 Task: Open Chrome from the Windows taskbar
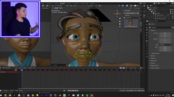(x=33, y=95)
